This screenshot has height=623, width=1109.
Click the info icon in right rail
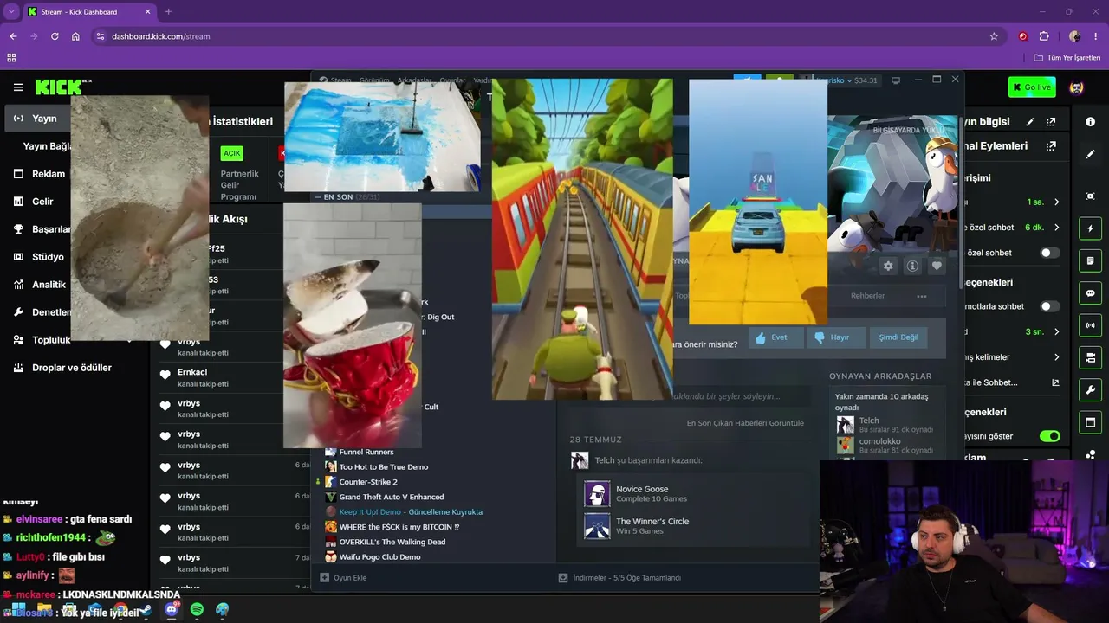pos(1090,122)
